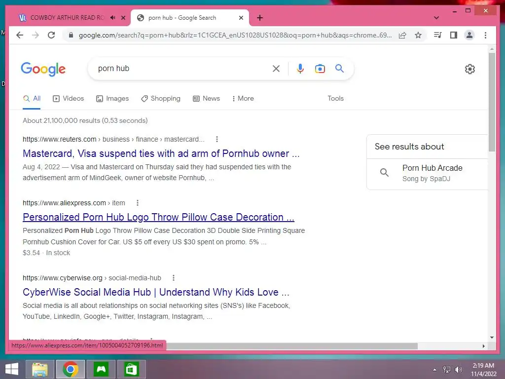Open the AliExpress result's three-dot options
The width and height of the screenshot is (505, 379).
pyautogui.click(x=138, y=203)
